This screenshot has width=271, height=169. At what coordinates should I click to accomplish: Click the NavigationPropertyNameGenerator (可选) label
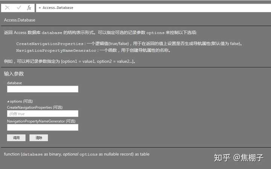click(x=41, y=121)
